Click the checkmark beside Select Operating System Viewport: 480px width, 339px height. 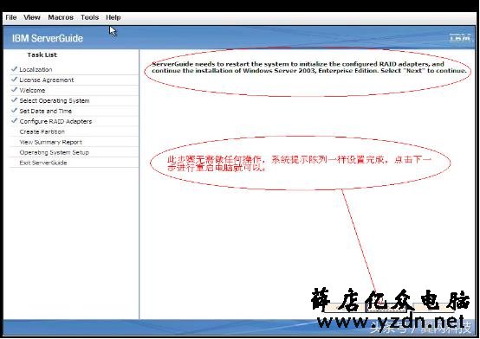[14, 100]
